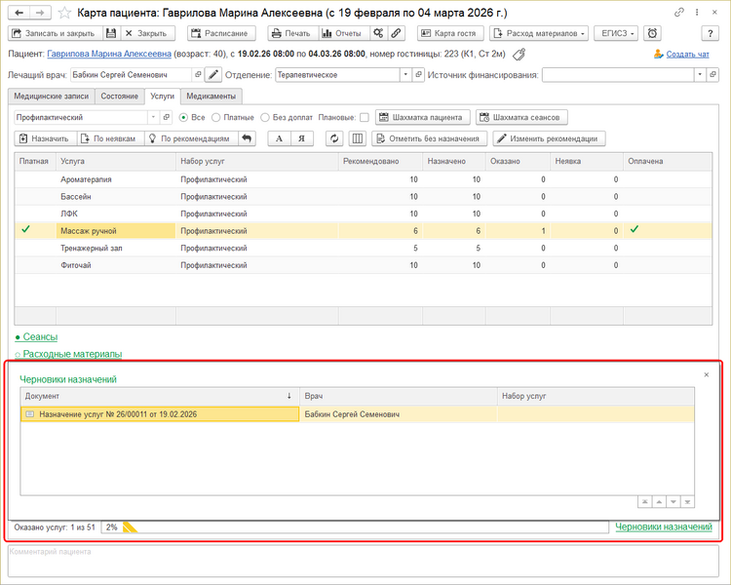Click the columns settings icon in services toolbar
The height and width of the screenshot is (585, 731).
click(358, 138)
